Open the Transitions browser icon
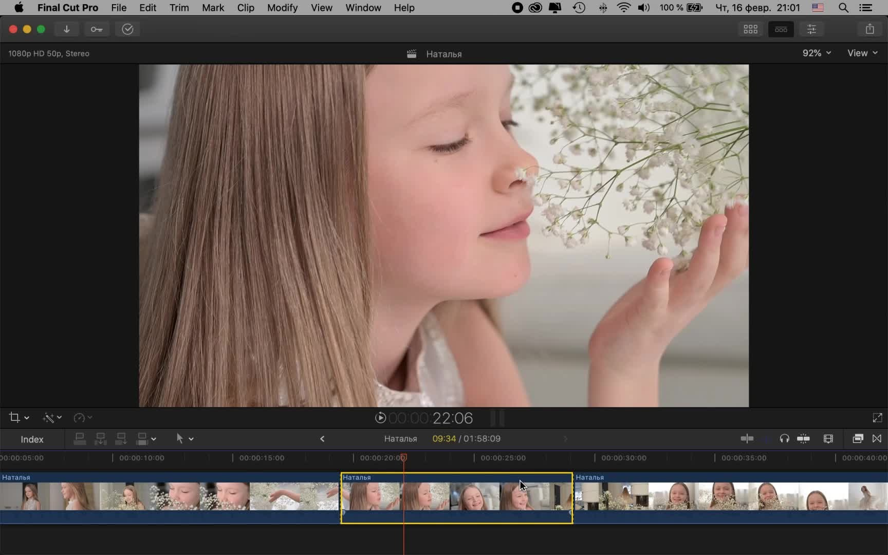Viewport: 888px width, 555px height. point(877,439)
